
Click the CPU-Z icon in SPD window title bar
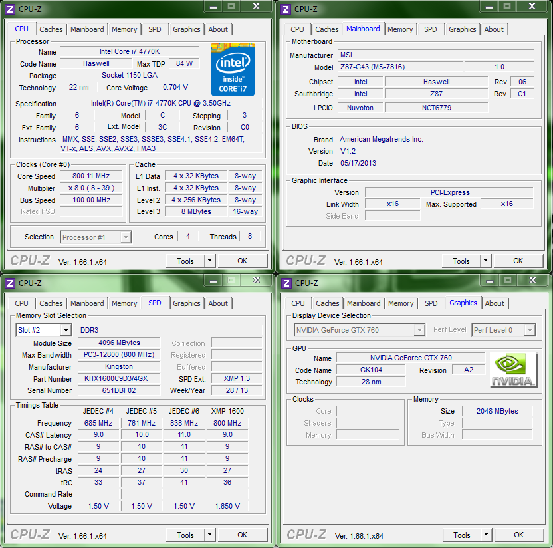coord(10,283)
